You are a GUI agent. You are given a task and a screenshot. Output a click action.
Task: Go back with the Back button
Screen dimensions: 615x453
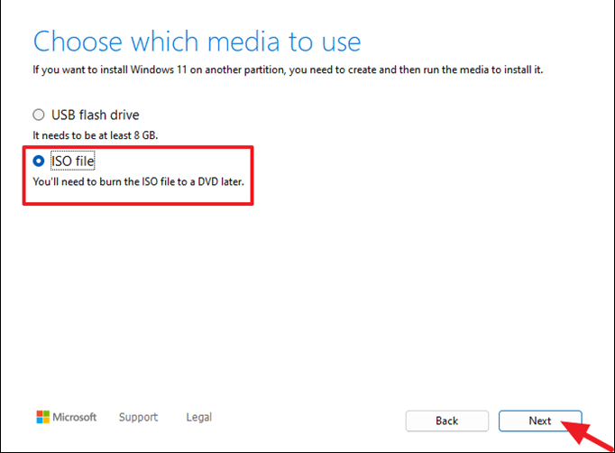pos(447,421)
